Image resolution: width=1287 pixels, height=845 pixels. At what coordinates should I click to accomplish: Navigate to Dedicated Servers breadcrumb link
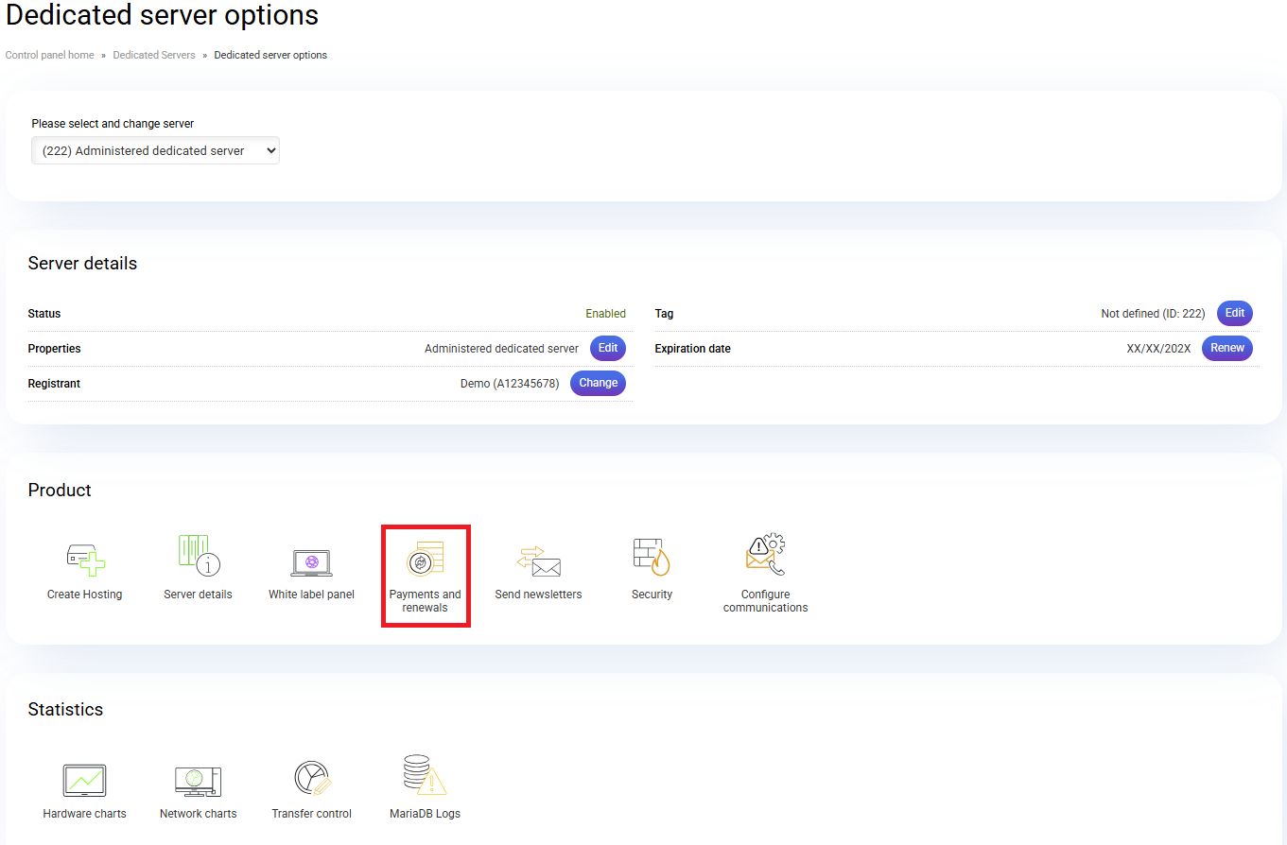pyautogui.click(x=154, y=55)
